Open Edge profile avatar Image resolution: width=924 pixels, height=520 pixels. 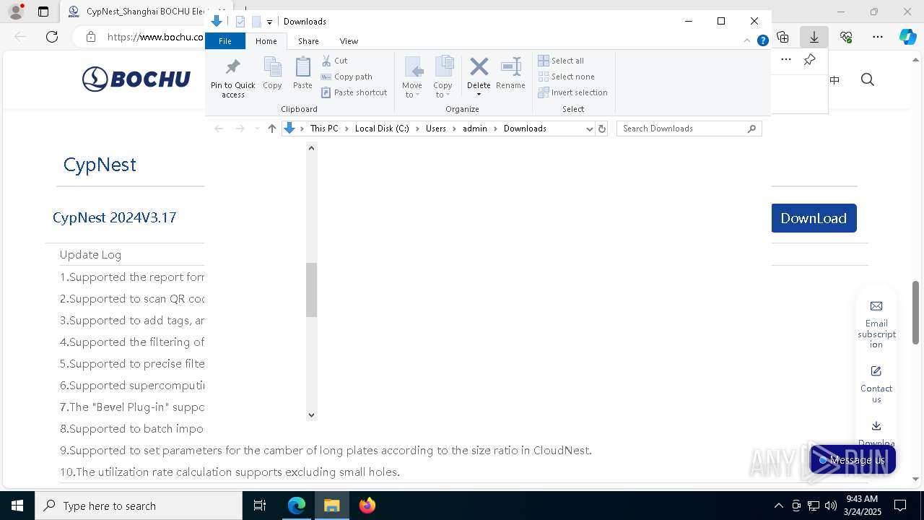16,12
